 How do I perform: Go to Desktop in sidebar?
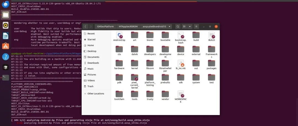coord(96,51)
